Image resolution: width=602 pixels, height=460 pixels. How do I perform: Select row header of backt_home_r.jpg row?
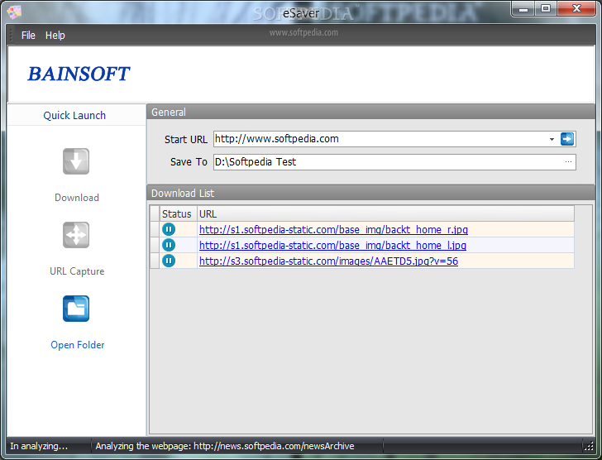click(x=155, y=229)
